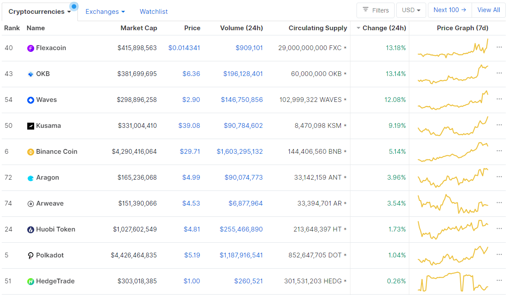Click the Waves coin logo icon

click(x=30, y=100)
